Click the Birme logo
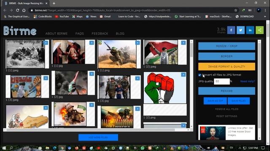This screenshot has height=151, width=270. click(20, 31)
